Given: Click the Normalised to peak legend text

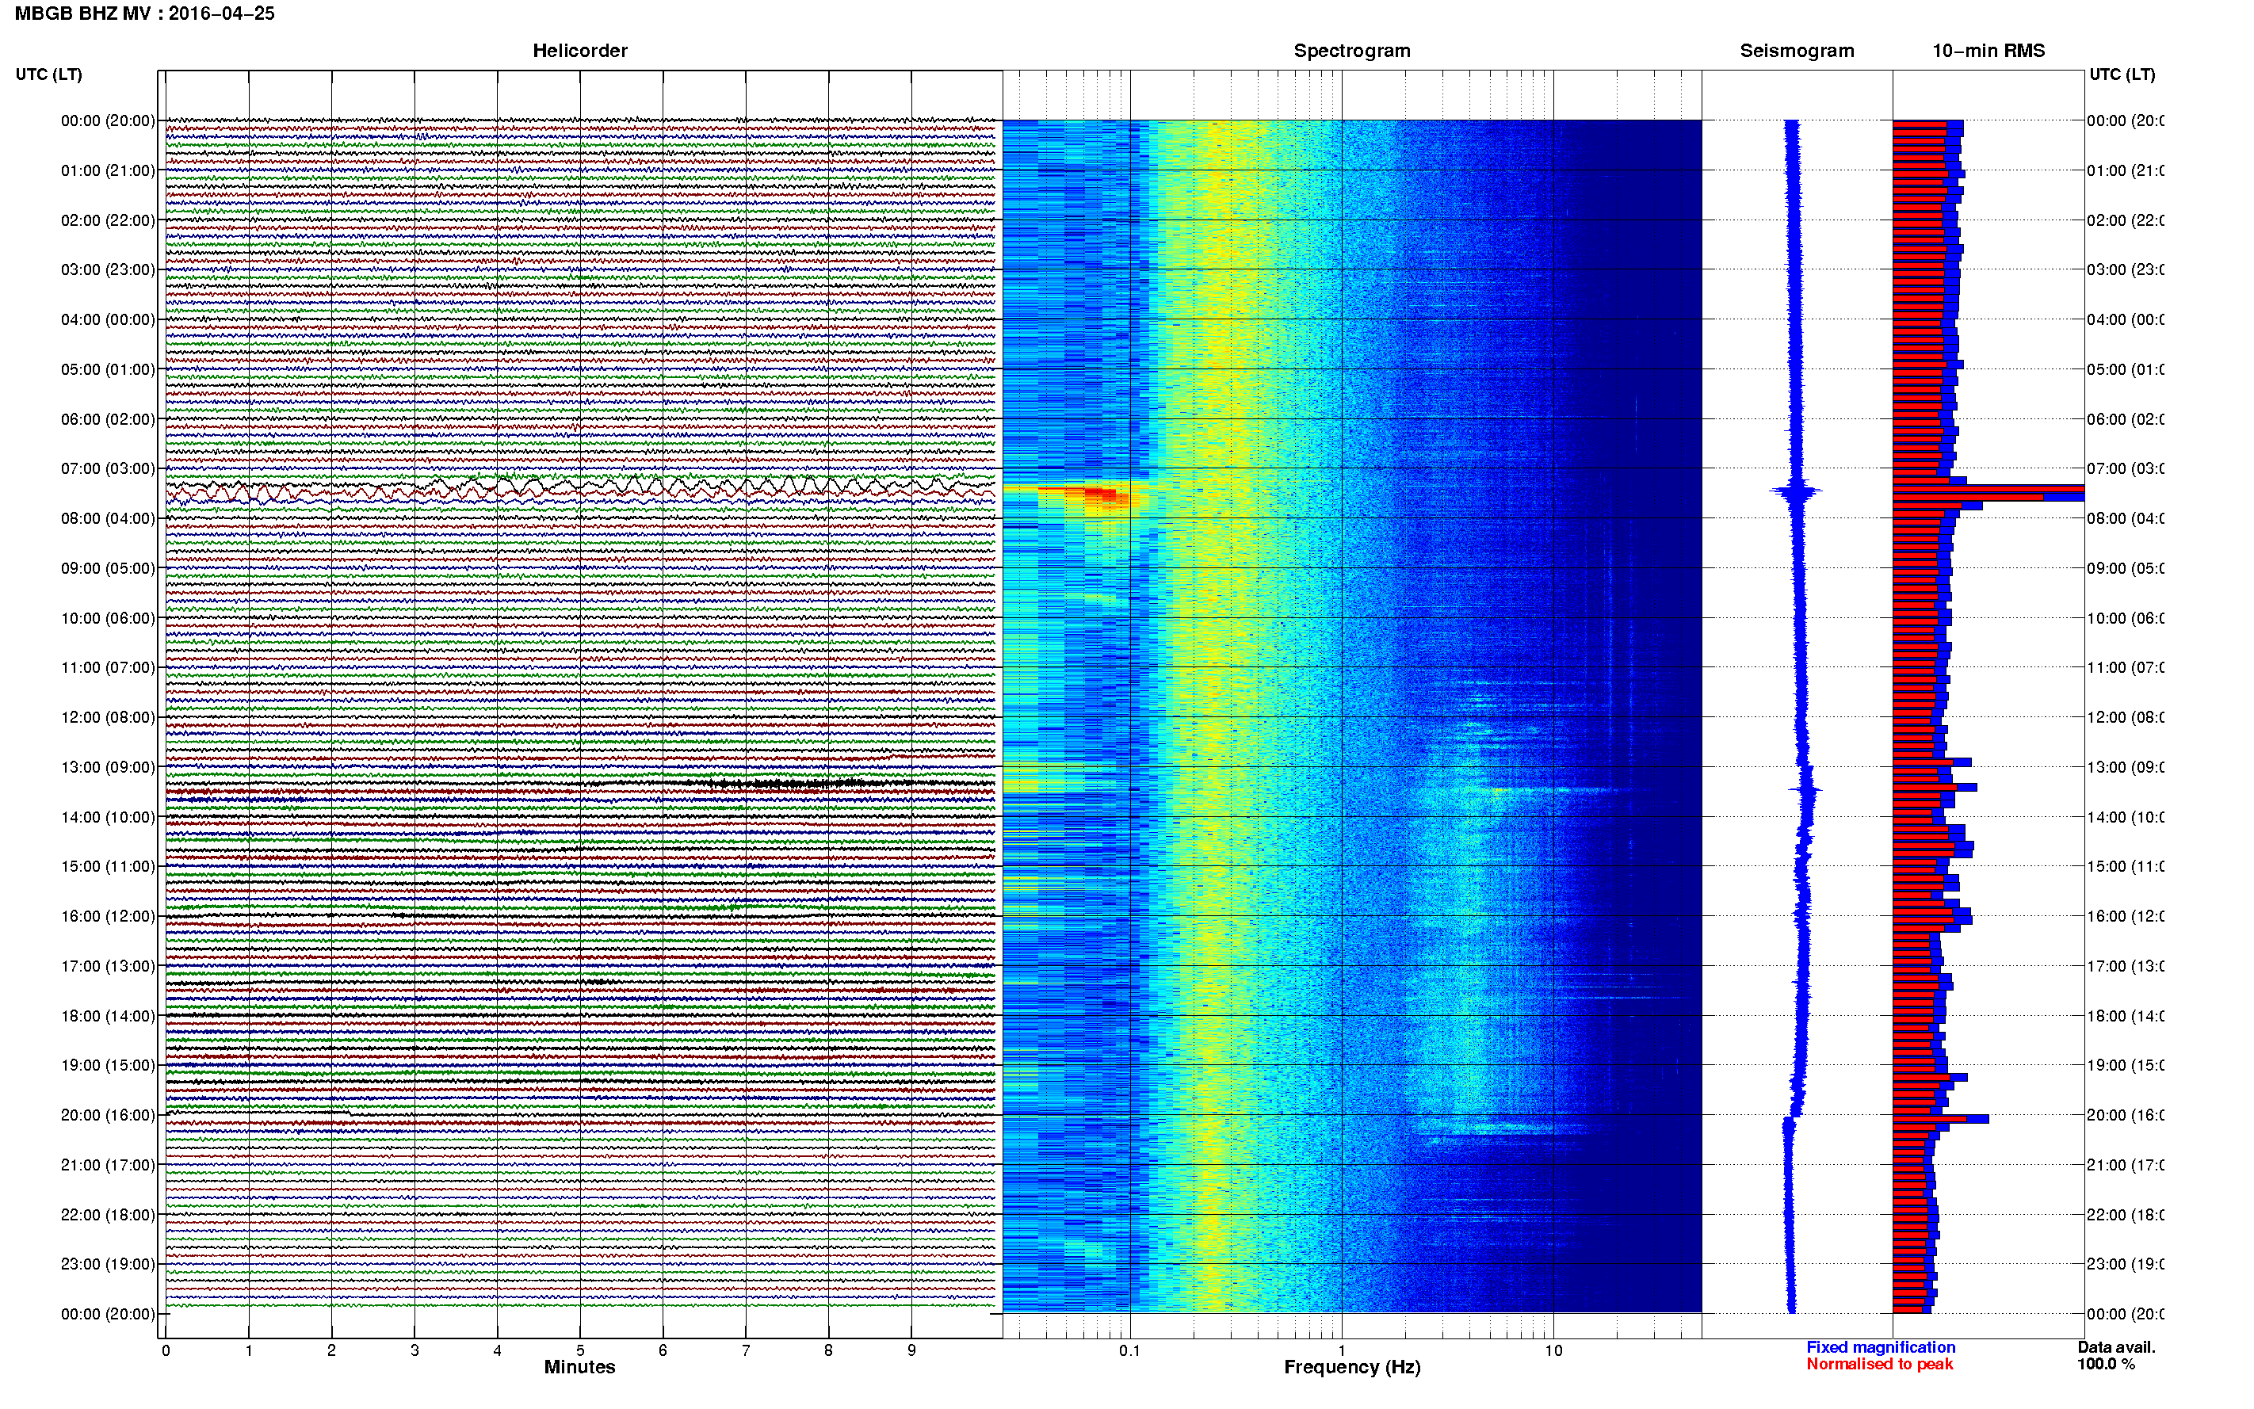Looking at the screenshot, I should tap(1879, 1363).
